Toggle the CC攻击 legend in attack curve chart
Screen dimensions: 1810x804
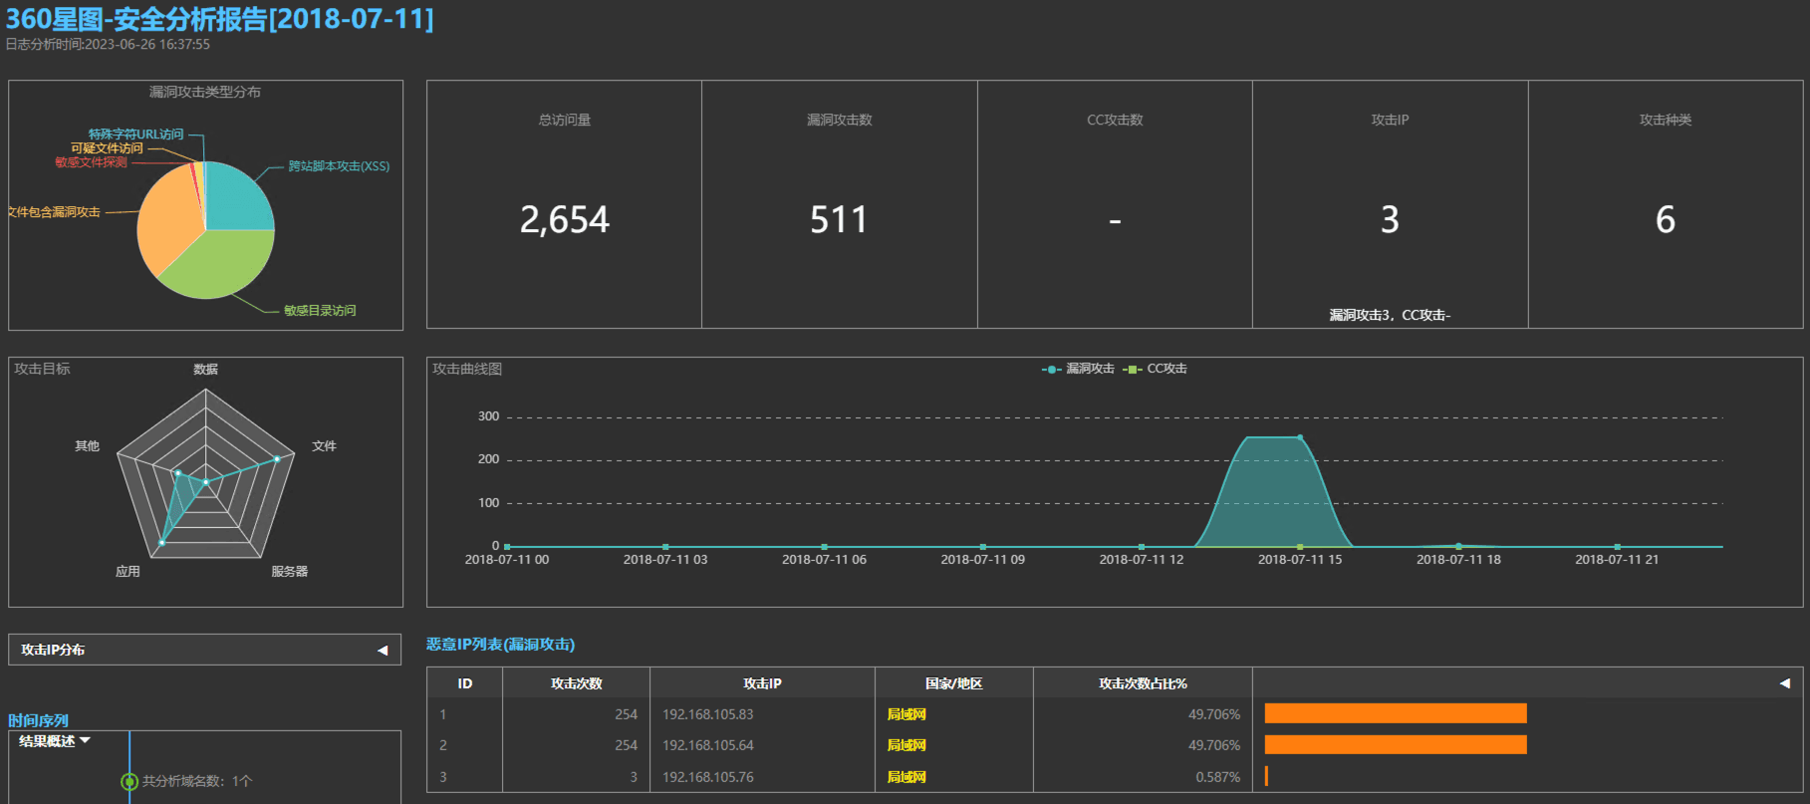point(1155,369)
